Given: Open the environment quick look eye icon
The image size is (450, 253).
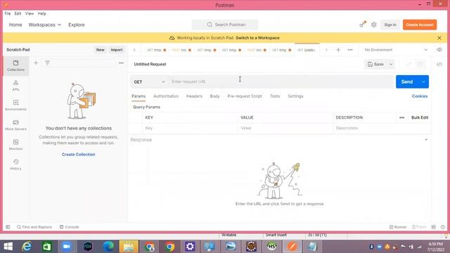Looking at the screenshot, I should coord(439,50).
